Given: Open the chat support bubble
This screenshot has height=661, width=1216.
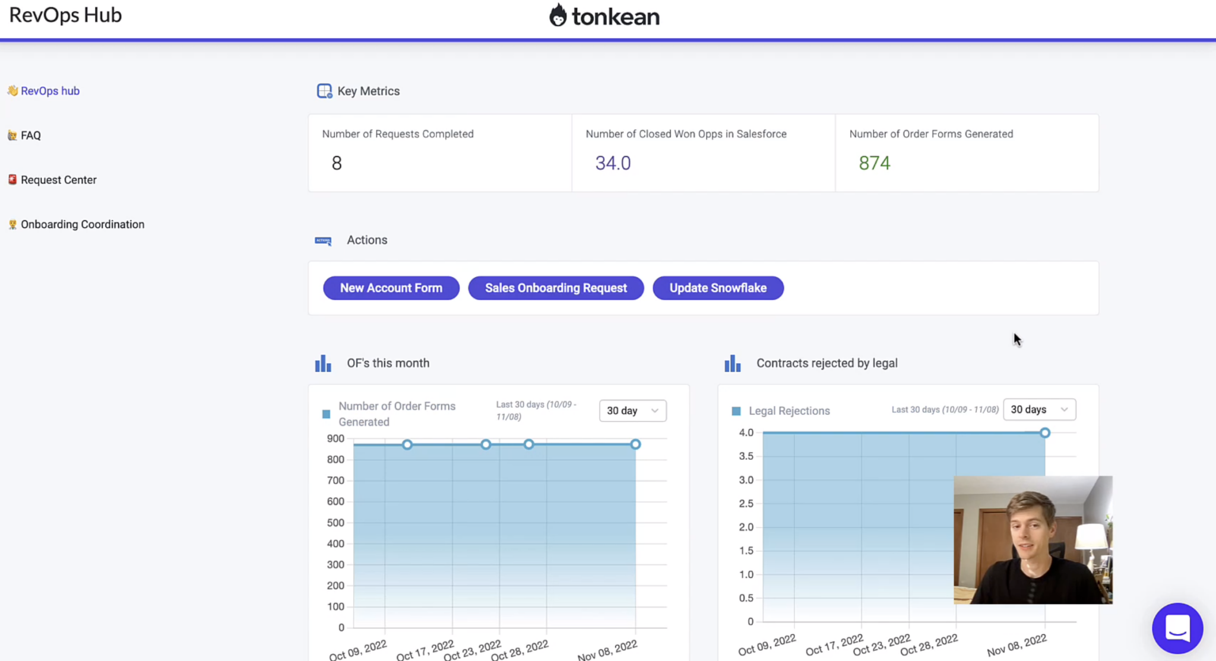Looking at the screenshot, I should tap(1177, 628).
